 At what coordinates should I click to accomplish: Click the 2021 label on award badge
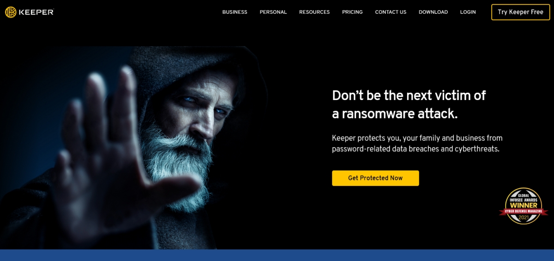524,217
